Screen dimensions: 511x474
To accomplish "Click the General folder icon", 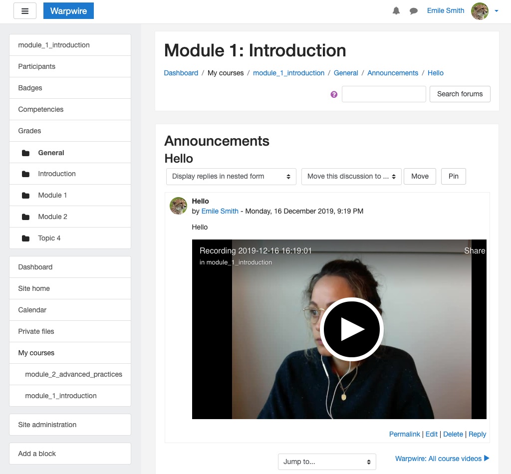I will point(26,153).
